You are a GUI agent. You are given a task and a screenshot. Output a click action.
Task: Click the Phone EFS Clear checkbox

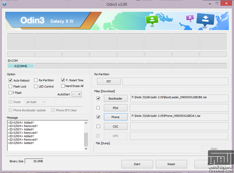tap(53, 110)
